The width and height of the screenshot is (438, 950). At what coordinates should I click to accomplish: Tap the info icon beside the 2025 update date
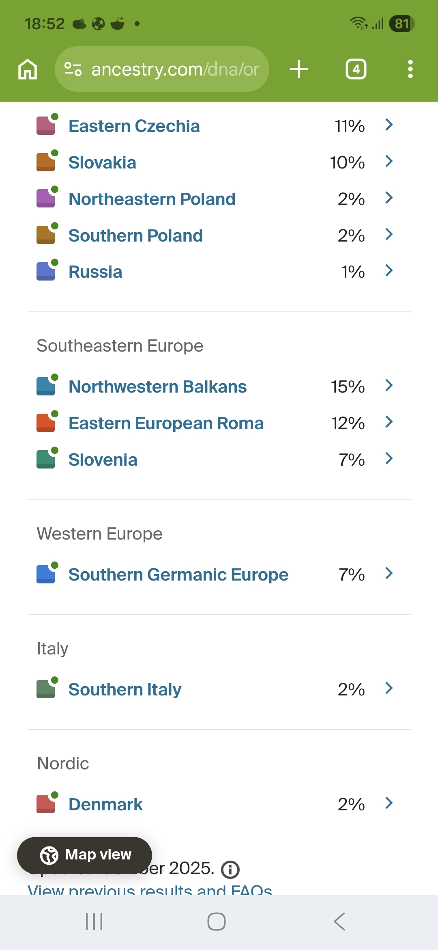[x=230, y=870]
